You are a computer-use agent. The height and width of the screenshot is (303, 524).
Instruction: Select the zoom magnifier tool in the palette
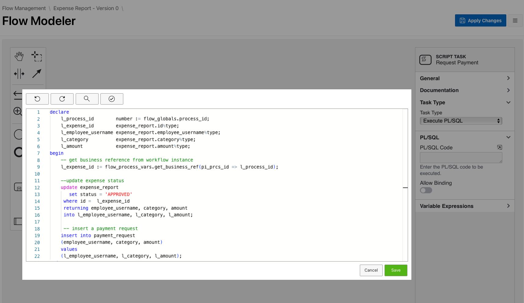pyautogui.click(x=17, y=112)
